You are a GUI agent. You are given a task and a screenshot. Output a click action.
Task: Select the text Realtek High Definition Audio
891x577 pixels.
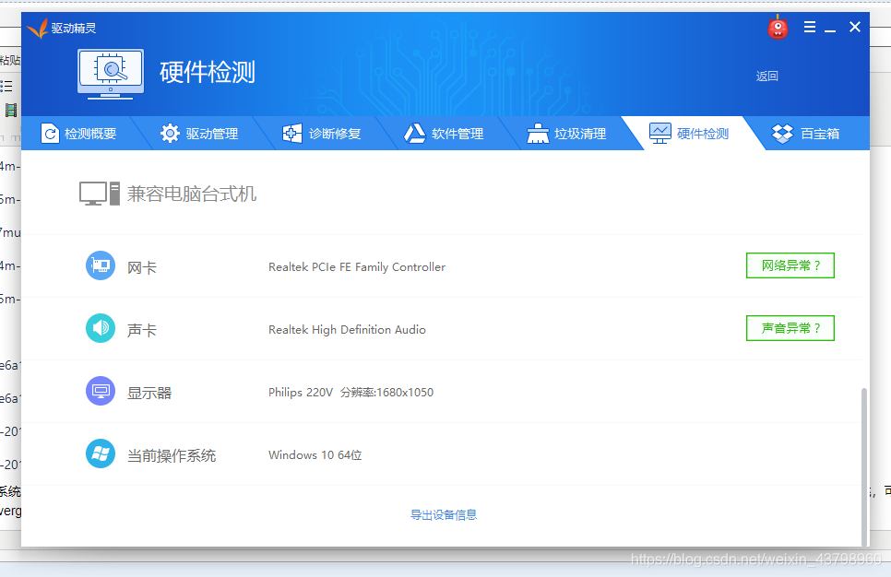[347, 329]
